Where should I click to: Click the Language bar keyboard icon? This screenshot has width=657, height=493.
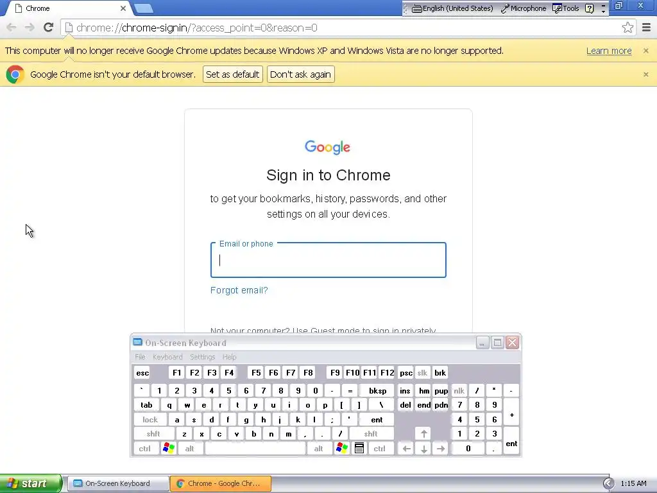pos(416,8)
